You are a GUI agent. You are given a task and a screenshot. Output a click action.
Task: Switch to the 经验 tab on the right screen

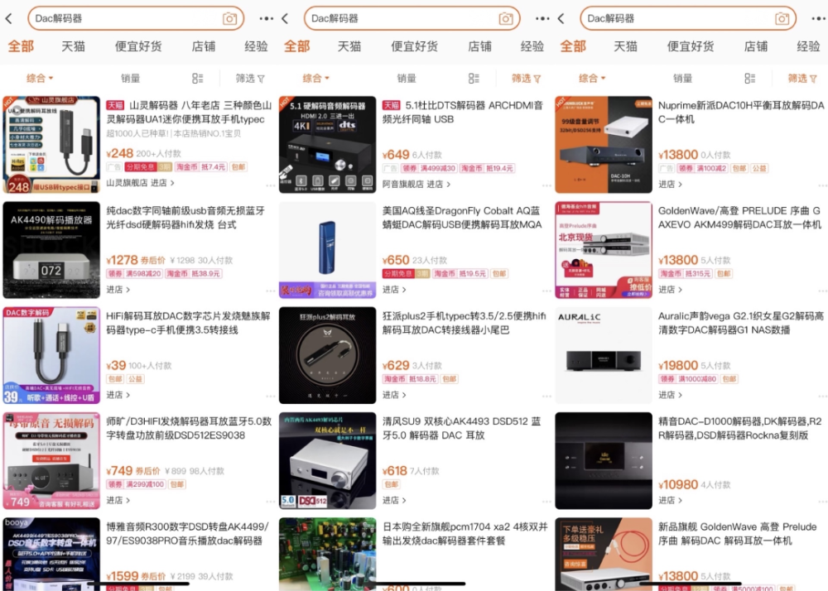pos(808,46)
